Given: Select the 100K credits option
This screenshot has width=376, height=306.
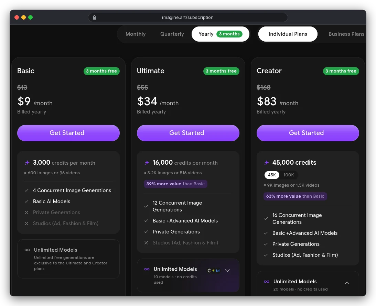Looking at the screenshot, I should coord(289,175).
